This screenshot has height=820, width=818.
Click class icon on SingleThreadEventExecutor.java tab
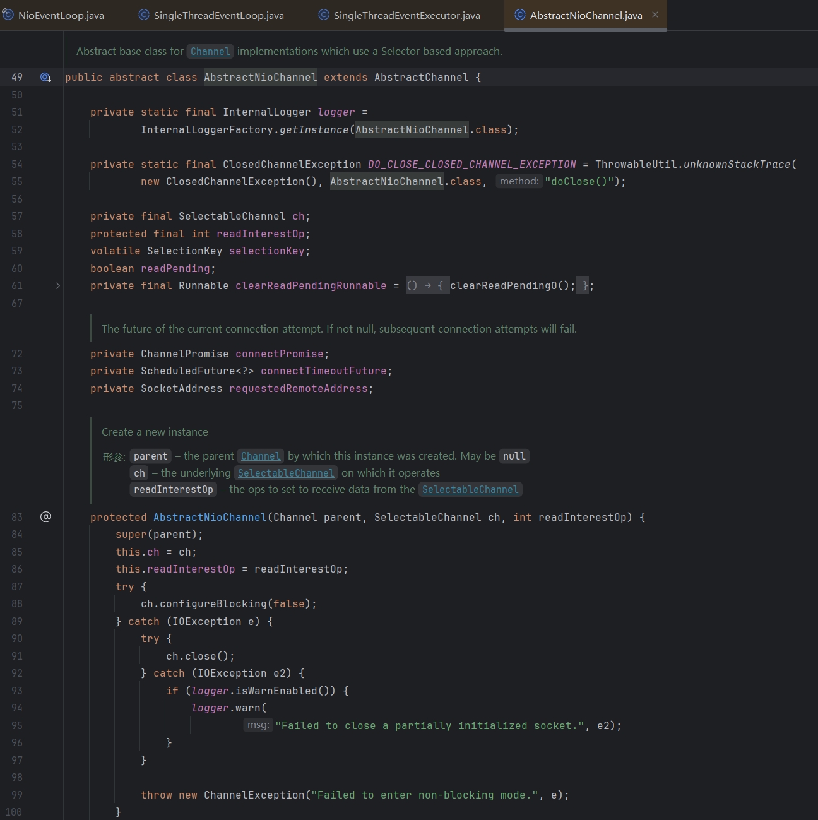[324, 15]
